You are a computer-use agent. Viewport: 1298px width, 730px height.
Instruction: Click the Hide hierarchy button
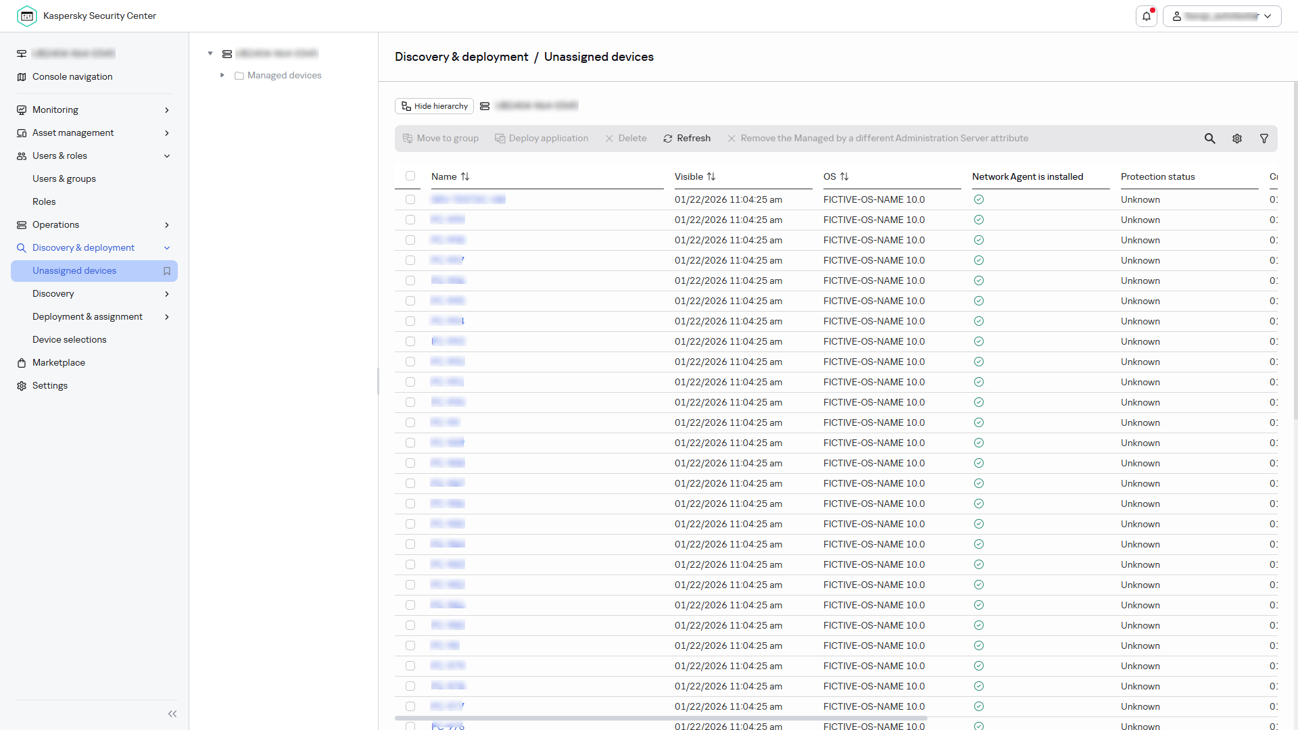[434, 106]
